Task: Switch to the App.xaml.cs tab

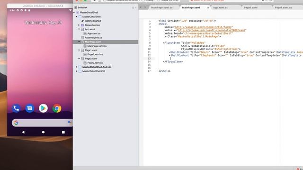Action: pyautogui.click(x=220, y=8)
